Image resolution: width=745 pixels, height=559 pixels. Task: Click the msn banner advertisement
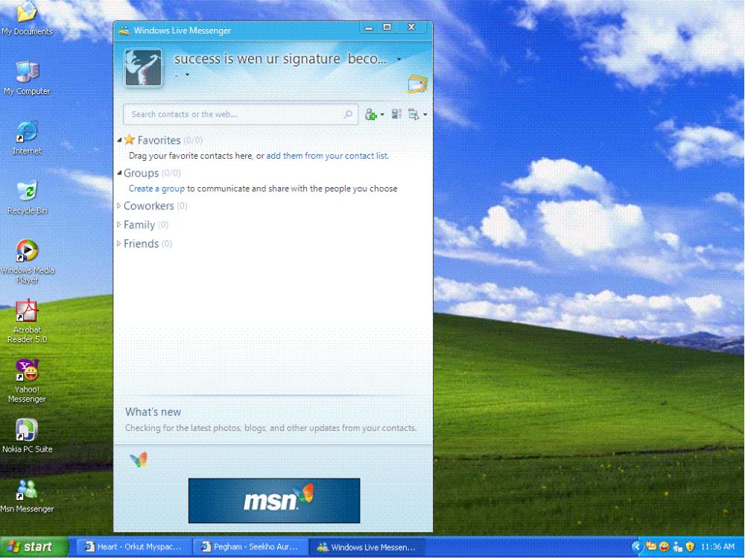click(274, 501)
